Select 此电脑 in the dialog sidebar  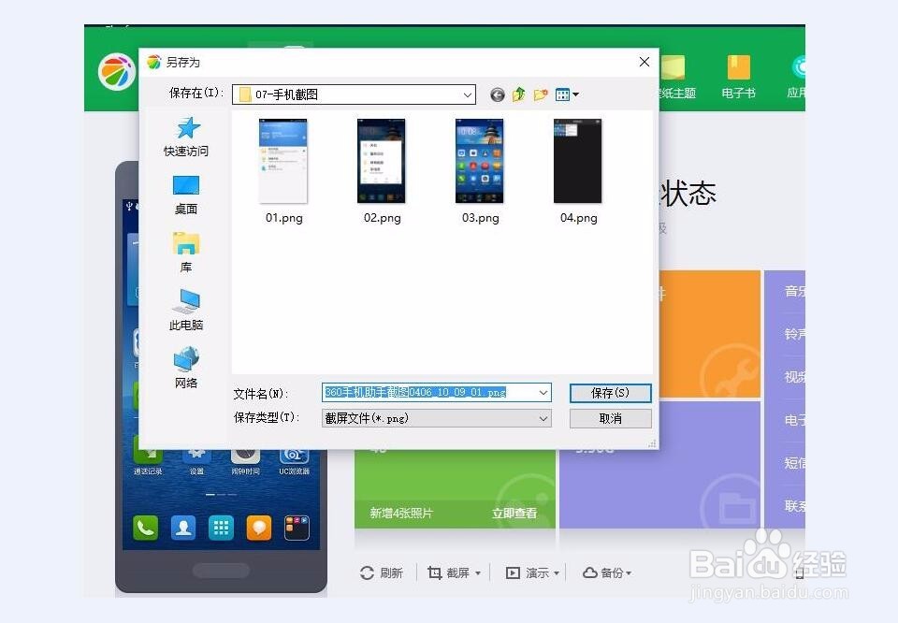pyautogui.click(x=185, y=311)
